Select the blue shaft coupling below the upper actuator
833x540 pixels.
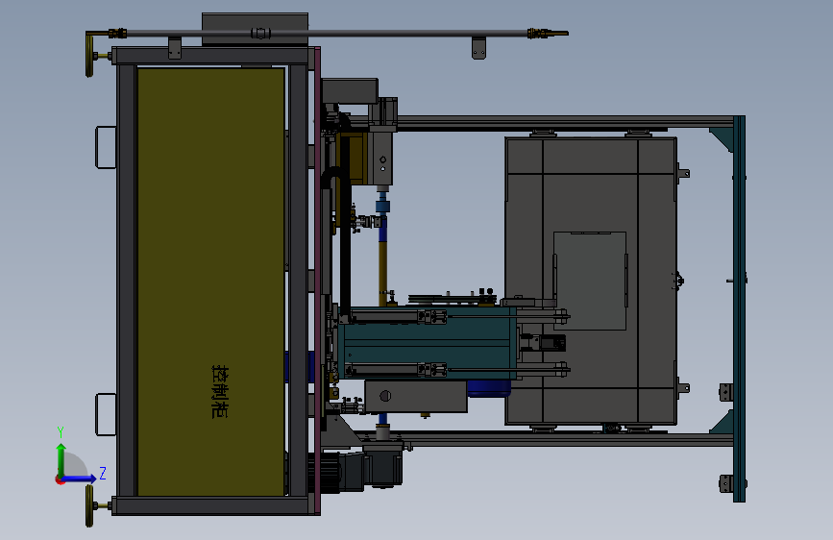(381, 207)
